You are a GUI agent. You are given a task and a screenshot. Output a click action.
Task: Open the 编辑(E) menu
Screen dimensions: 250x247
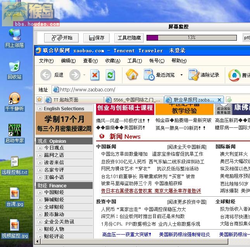(x=68, y=61)
